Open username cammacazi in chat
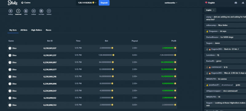Screen dimensions: 246x111 tap(216, 67)
